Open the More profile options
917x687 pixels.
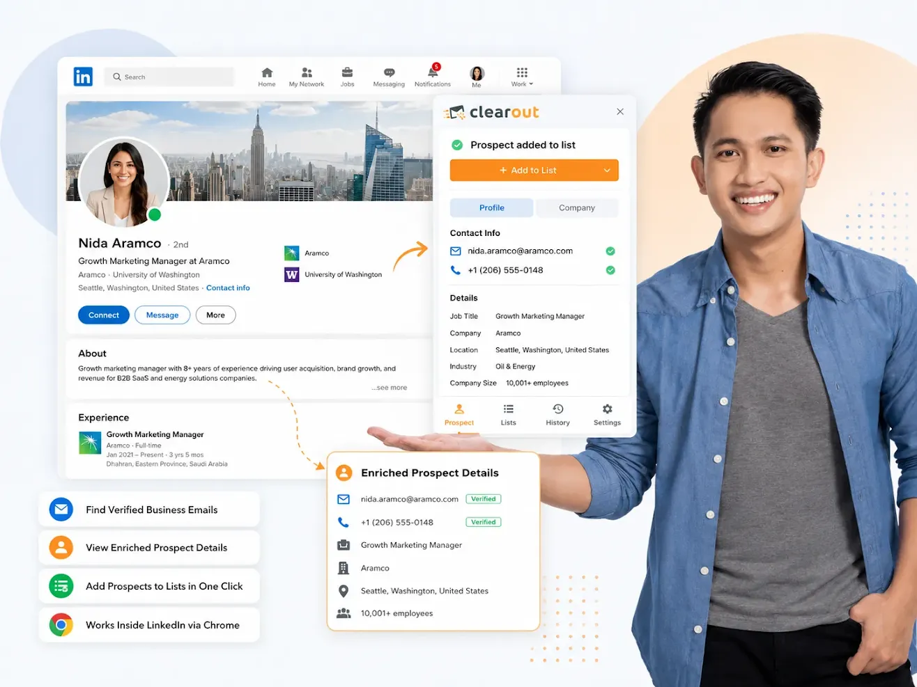point(216,315)
